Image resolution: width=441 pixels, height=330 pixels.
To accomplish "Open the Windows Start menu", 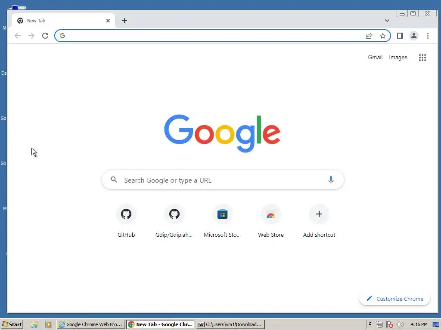I will tap(12, 324).
